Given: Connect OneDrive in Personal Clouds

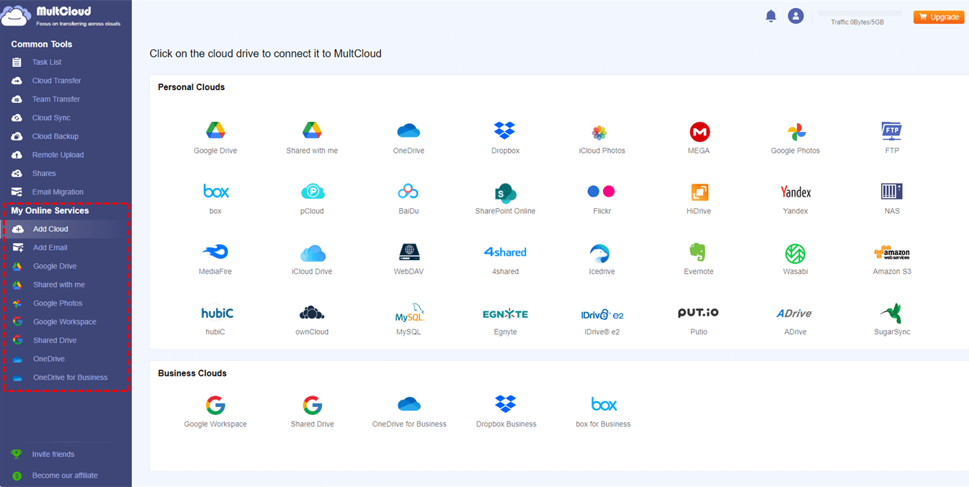Looking at the screenshot, I should click(408, 138).
